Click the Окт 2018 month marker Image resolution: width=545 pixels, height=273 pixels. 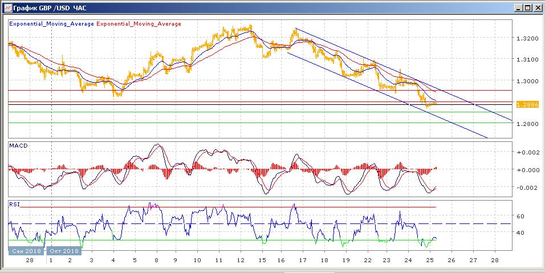coord(63,250)
